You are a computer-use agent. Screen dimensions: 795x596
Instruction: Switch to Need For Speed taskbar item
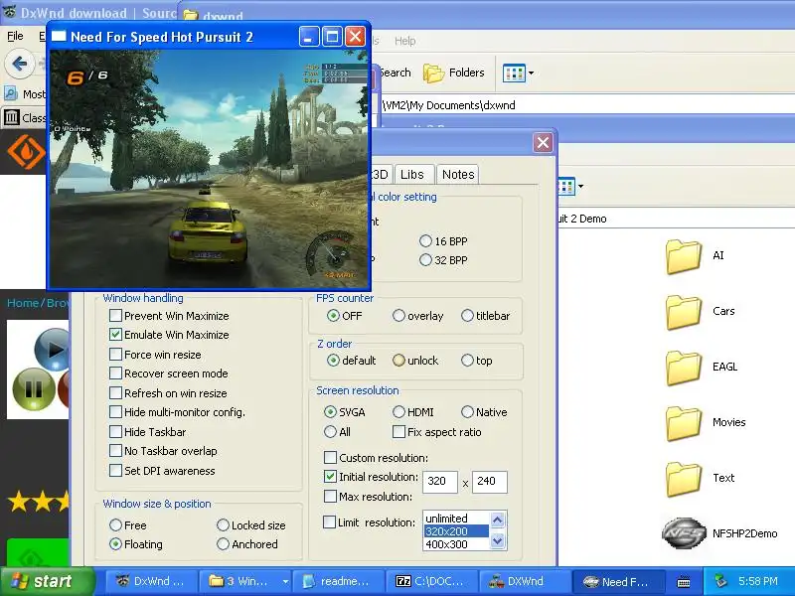[x=617, y=581]
